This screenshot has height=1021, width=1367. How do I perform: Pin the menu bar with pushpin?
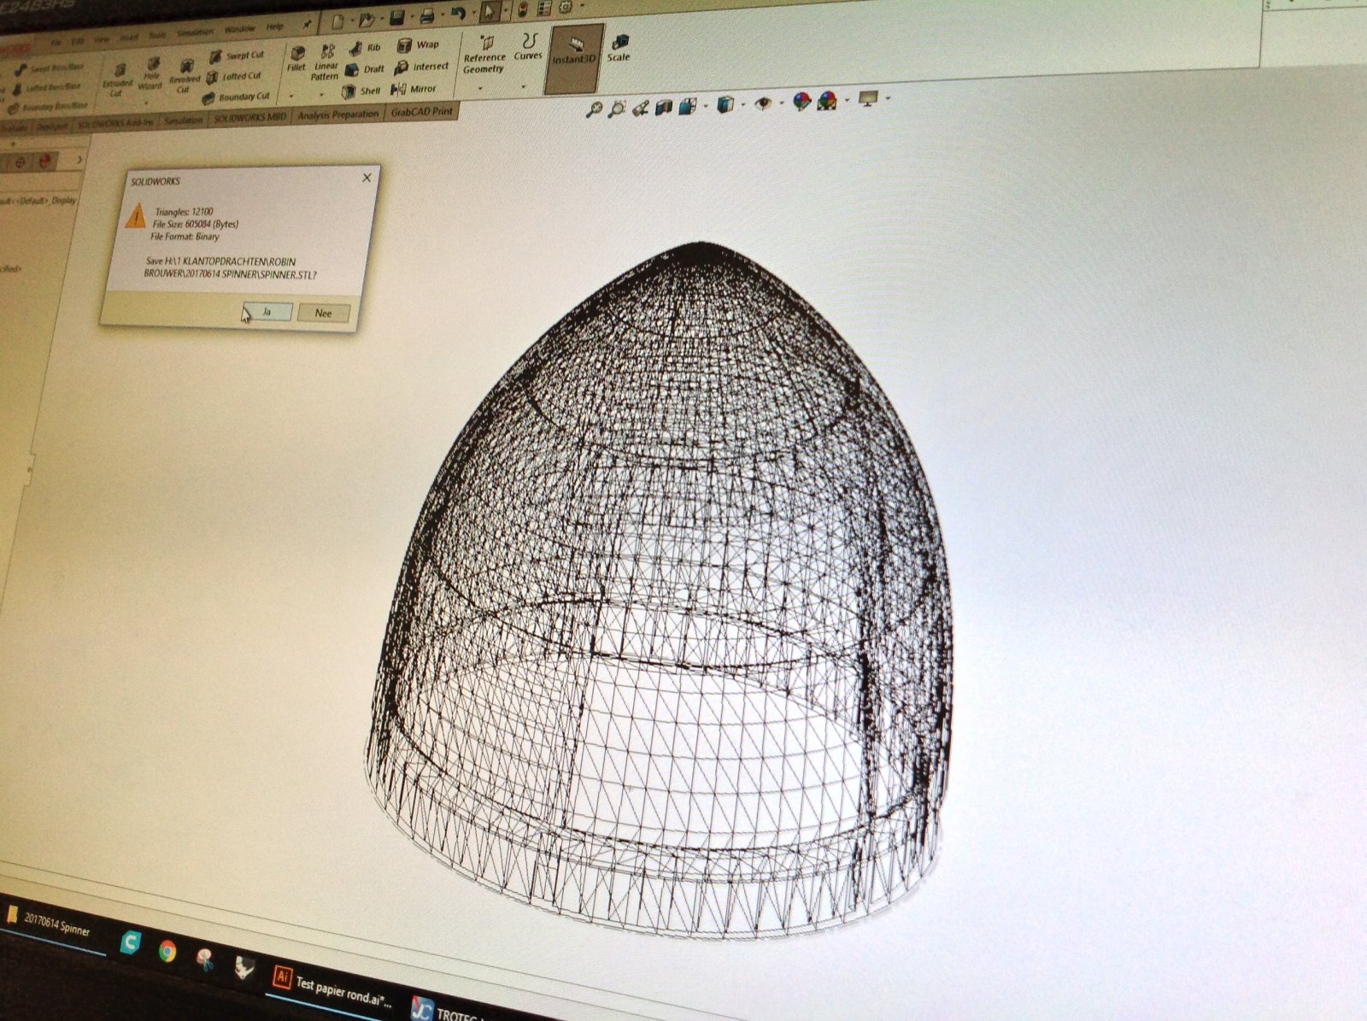[x=306, y=26]
